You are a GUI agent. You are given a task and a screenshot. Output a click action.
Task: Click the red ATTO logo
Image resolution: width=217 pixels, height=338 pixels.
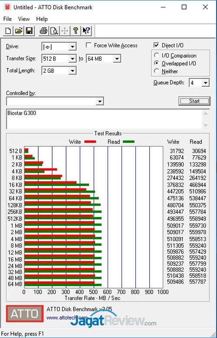(25, 313)
